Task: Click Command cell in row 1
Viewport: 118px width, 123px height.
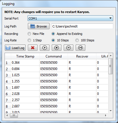Action: pos(53,63)
